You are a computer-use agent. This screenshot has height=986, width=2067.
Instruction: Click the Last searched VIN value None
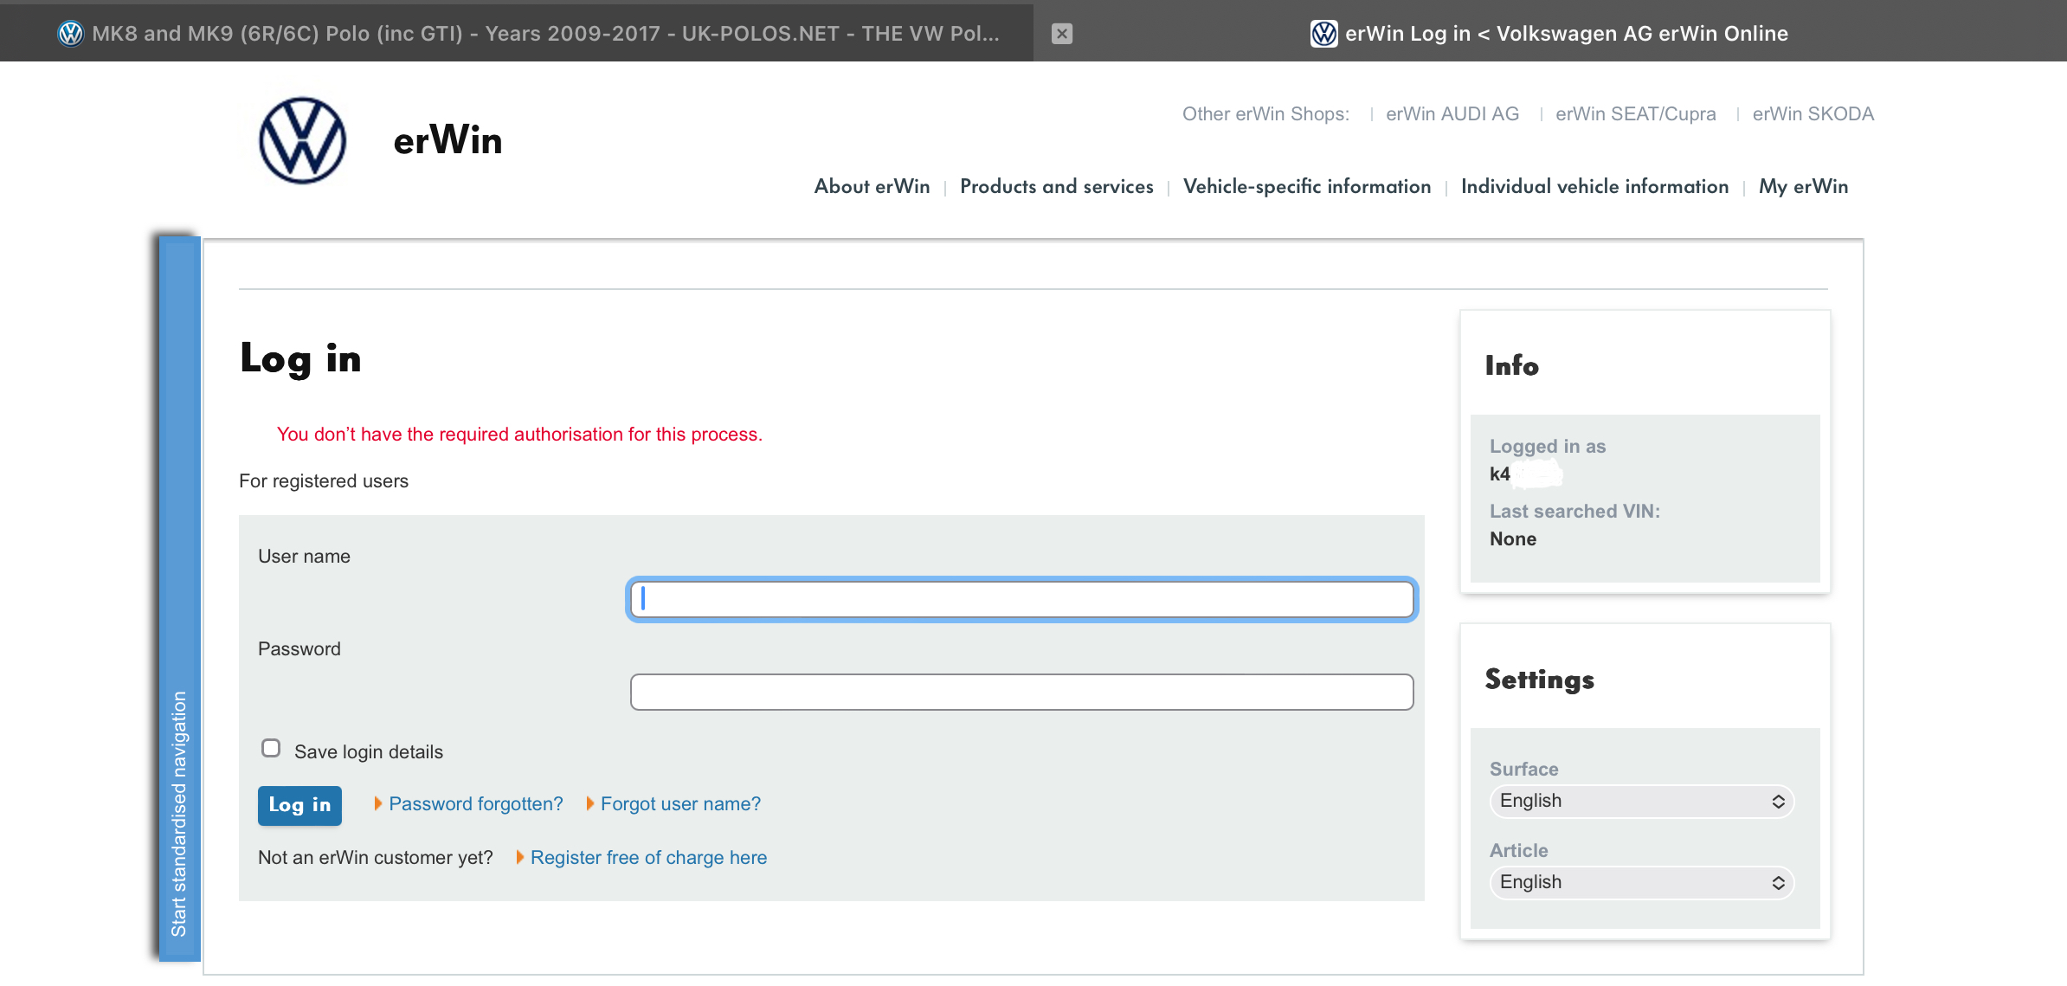1513,539
